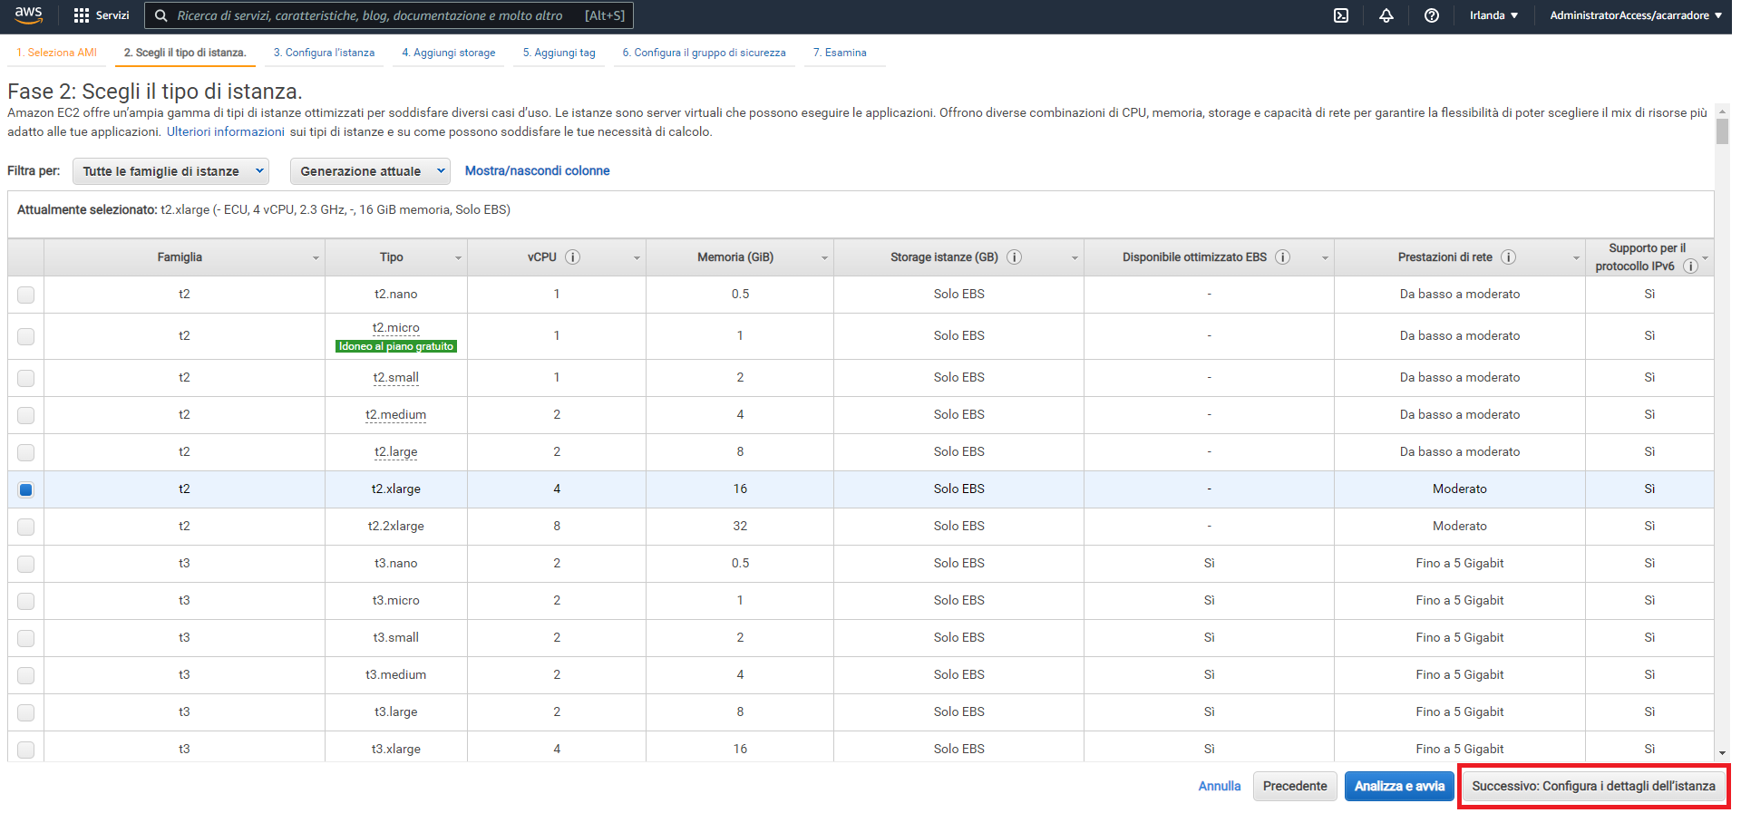Select the t2.2xlarge instance checkbox
This screenshot has width=1741, height=813.
pos(26,527)
